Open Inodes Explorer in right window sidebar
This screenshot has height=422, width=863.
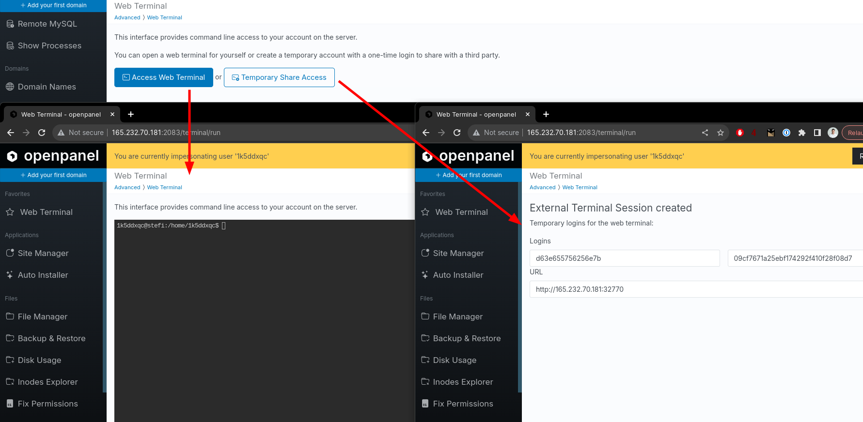click(457, 382)
